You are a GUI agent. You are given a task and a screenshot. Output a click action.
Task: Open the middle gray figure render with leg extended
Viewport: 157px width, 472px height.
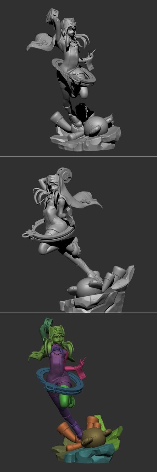(x=78, y=235)
